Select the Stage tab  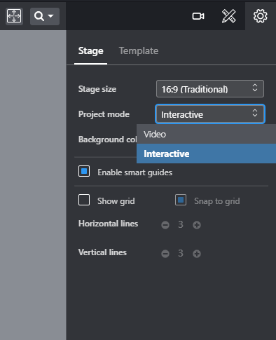(90, 51)
